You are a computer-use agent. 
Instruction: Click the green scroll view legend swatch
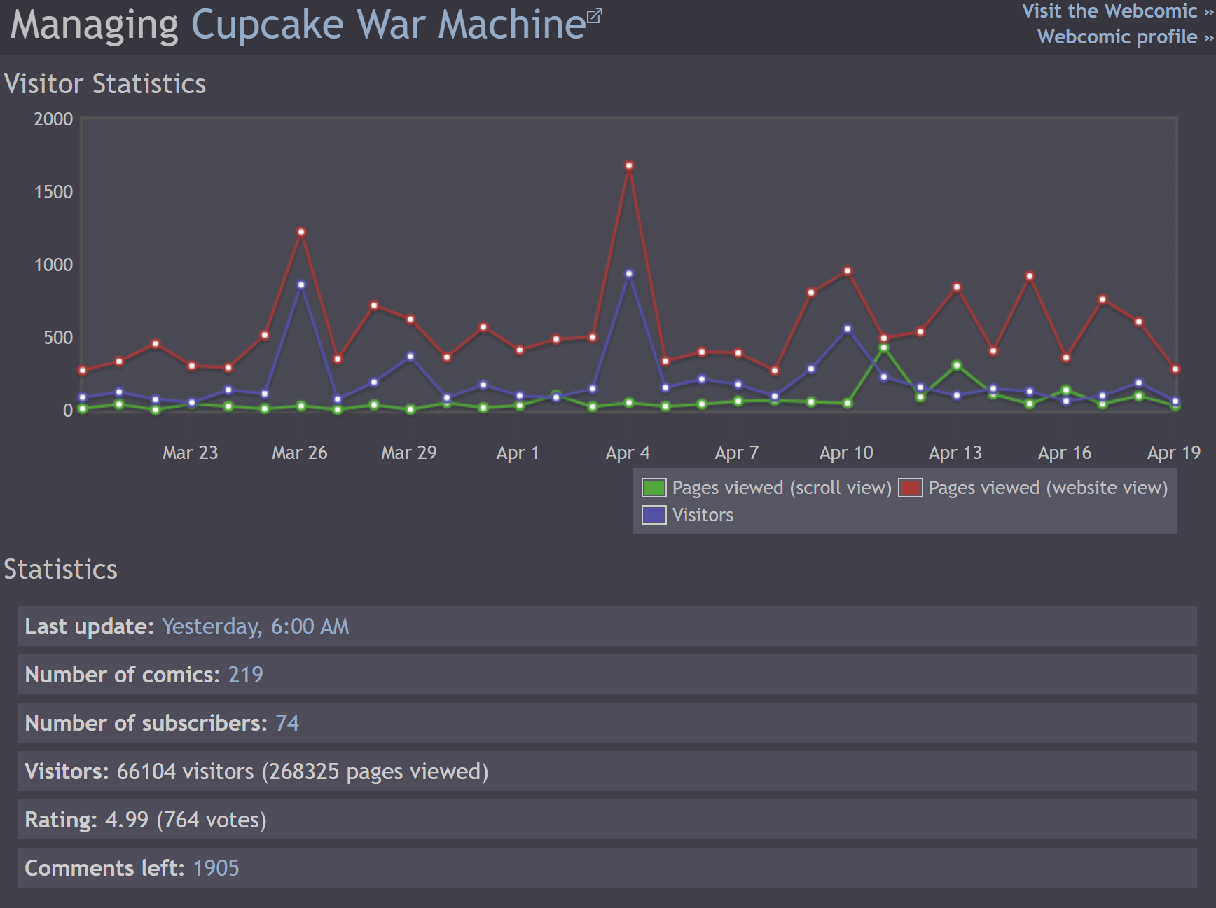pyautogui.click(x=654, y=488)
